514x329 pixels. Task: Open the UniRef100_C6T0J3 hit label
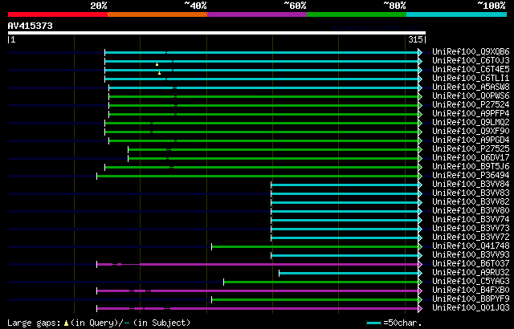(471, 60)
